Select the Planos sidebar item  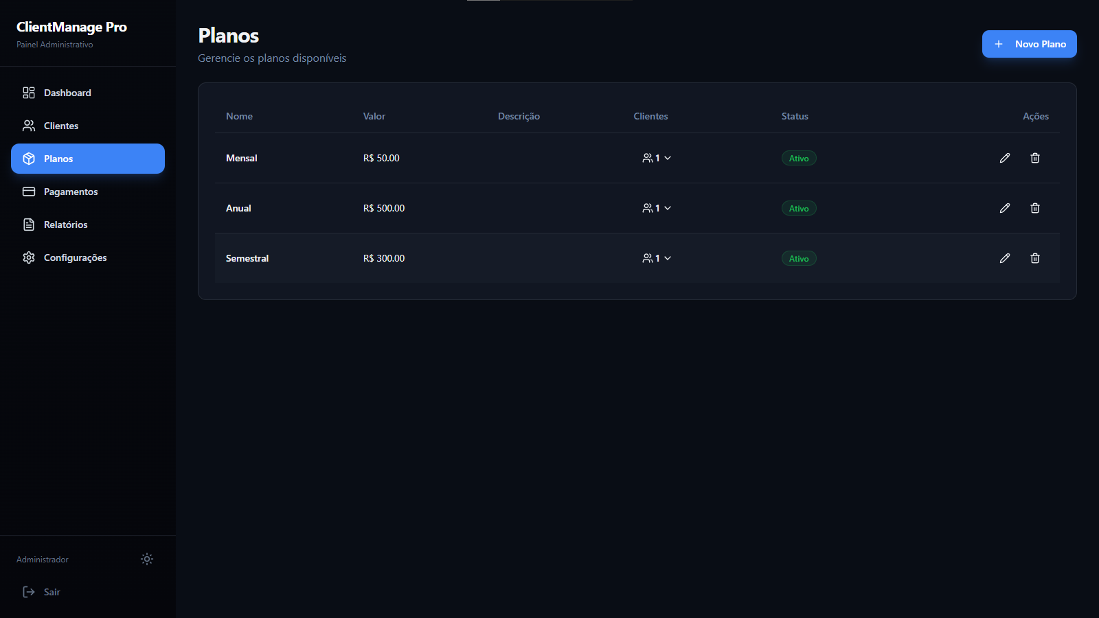(88, 159)
